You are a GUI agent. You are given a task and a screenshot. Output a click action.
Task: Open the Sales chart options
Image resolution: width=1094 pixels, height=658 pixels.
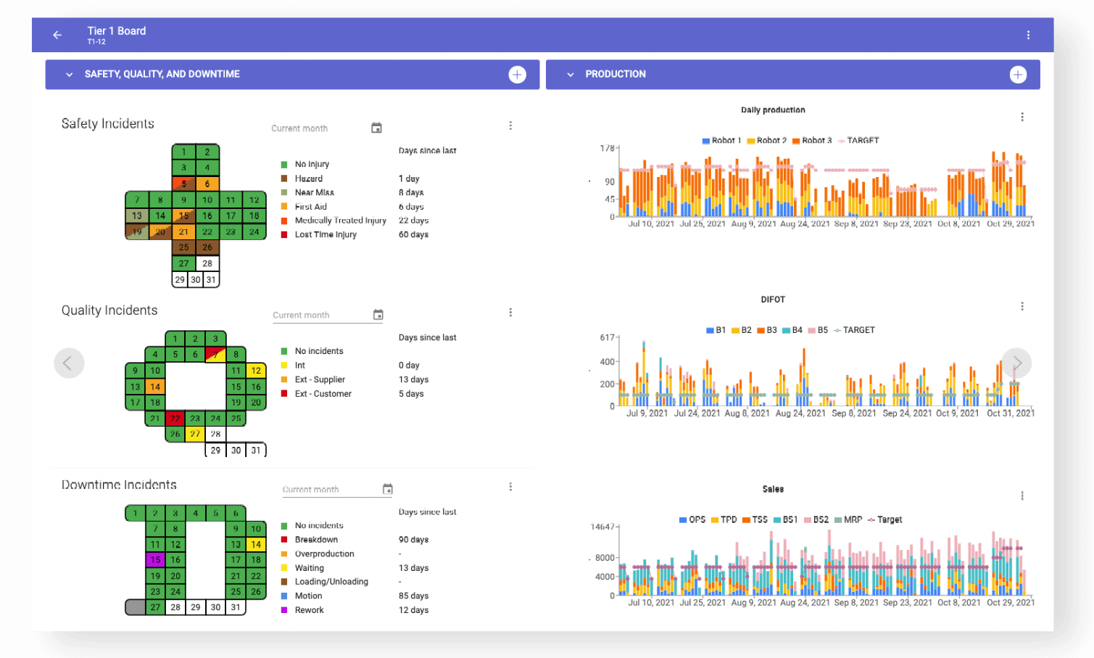click(x=1022, y=495)
